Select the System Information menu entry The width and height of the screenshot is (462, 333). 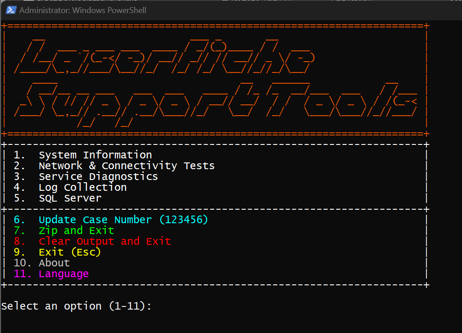(x=95, y=155)
